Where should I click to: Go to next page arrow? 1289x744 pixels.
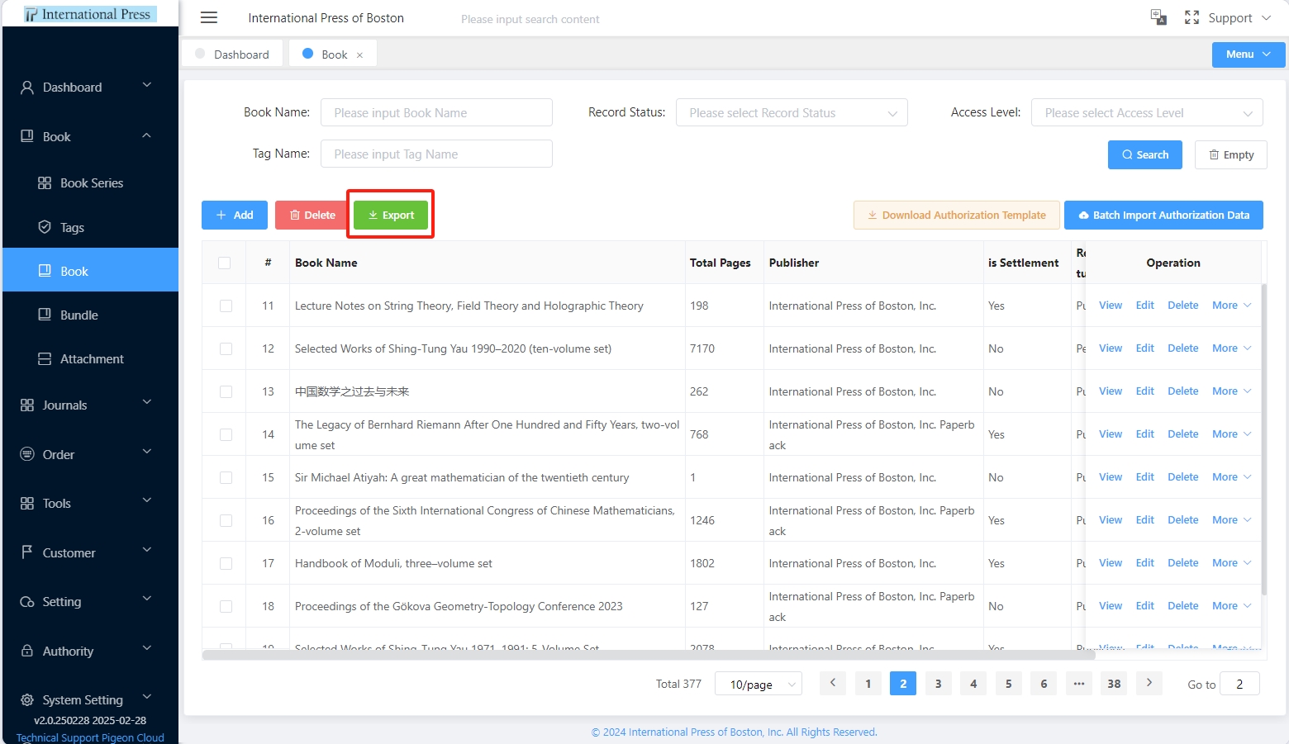click(x=1149, y=683)
